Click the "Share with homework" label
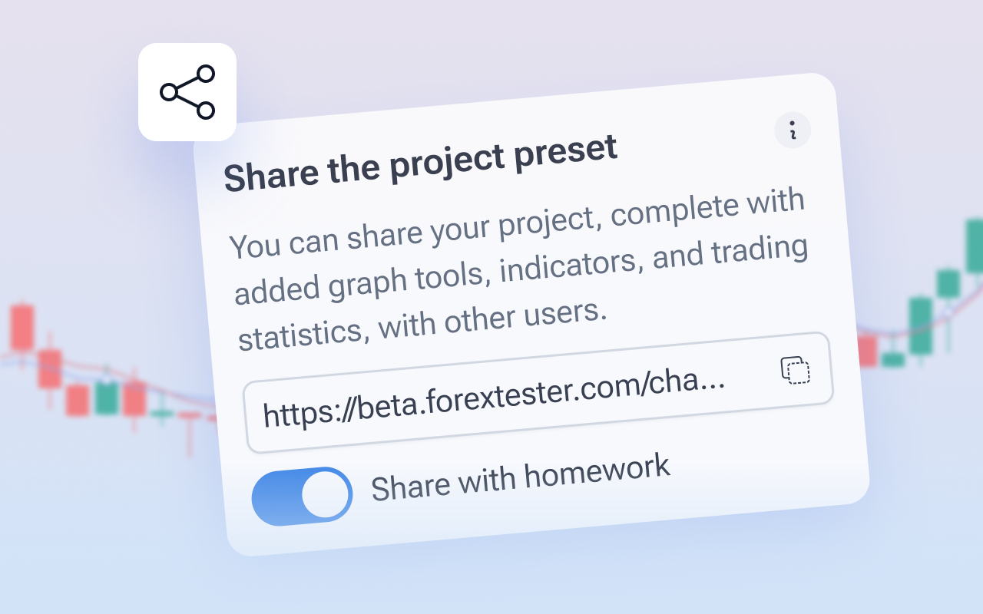Image resolution: width=983 pixels, height=614 pixels. (521, 477)
